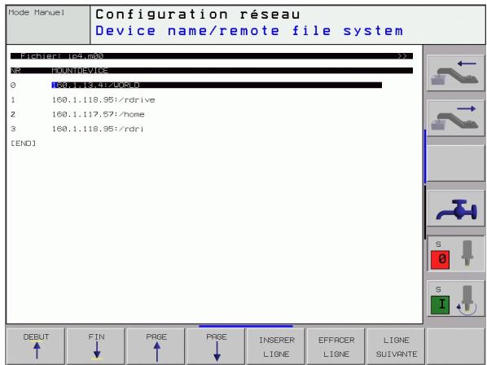Click the [END] marker line
Viewport: 487px width, 365px height.
pyautogui.click(x=24, y=143)
